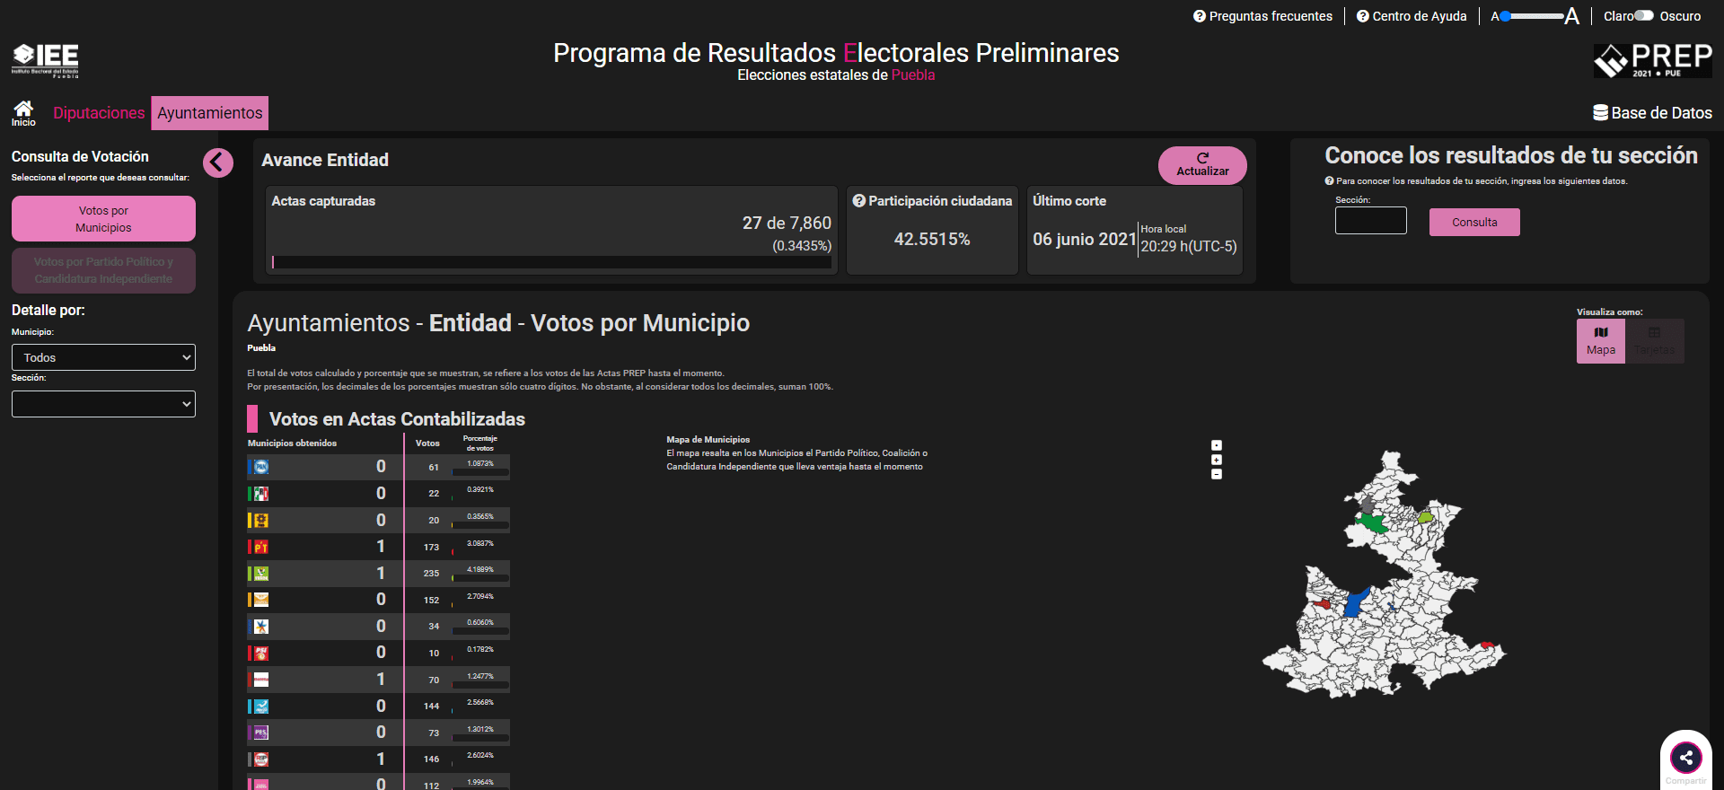Zoom out on the municipalities map

pos(1217,474)
